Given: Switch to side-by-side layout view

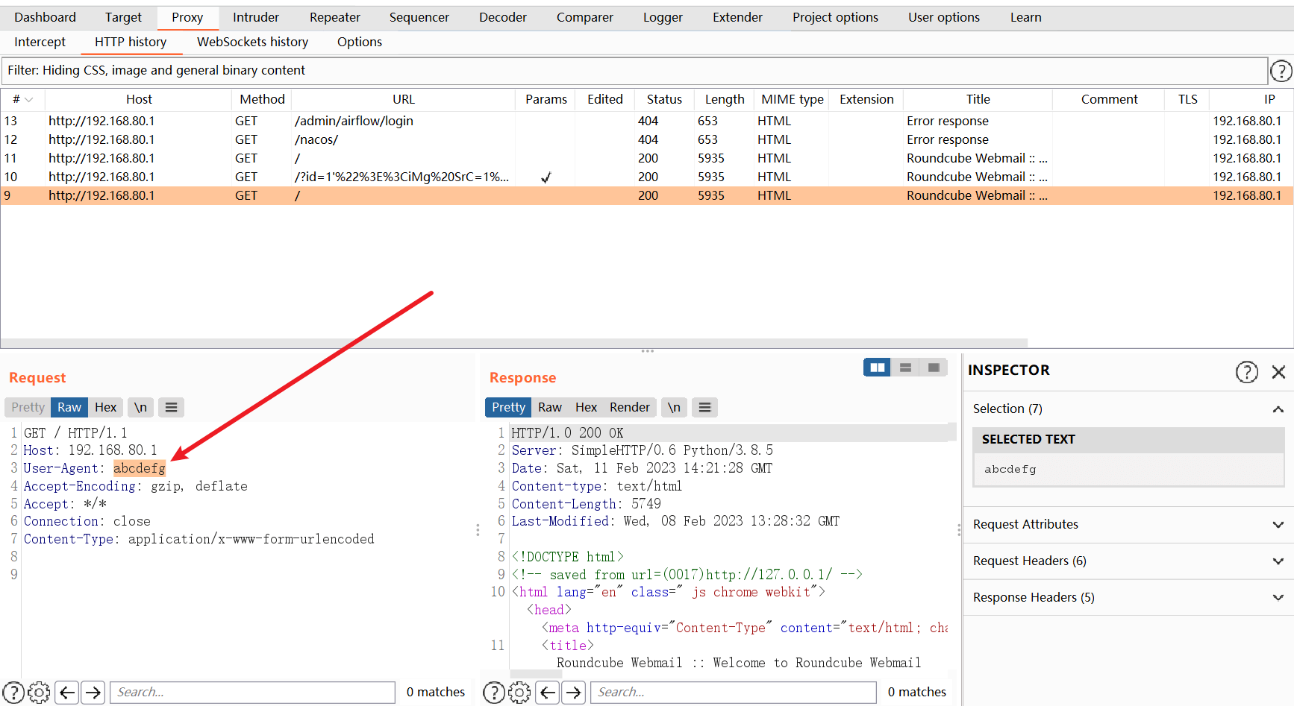Looking at the screenshot, I should click(877, 368).
